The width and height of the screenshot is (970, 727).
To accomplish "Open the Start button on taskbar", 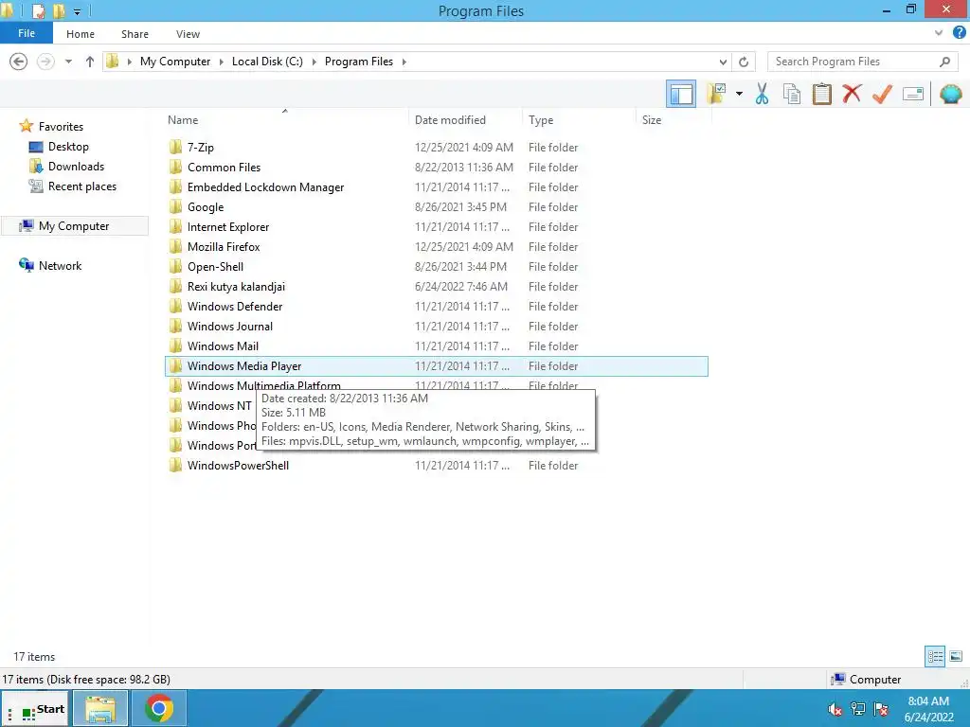I will click(x=36, y=709).
